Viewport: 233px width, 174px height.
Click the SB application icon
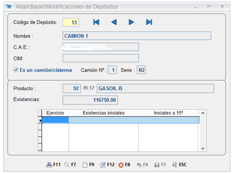pos(8,6)
